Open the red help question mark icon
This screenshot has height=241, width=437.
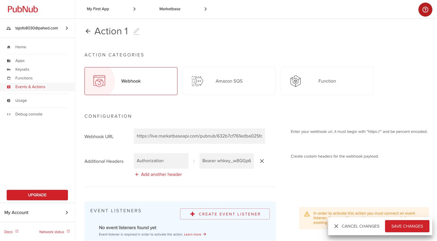click(x=425, y=10)
